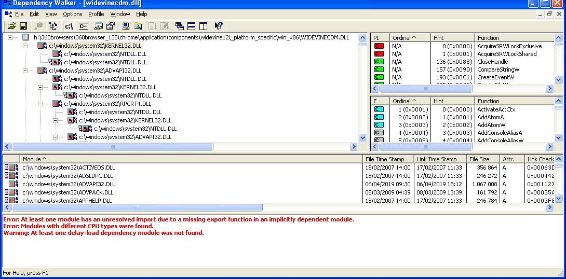The image size is (566, 279).
Task: Sort by Attr. column header
Action: coord(512,159)
